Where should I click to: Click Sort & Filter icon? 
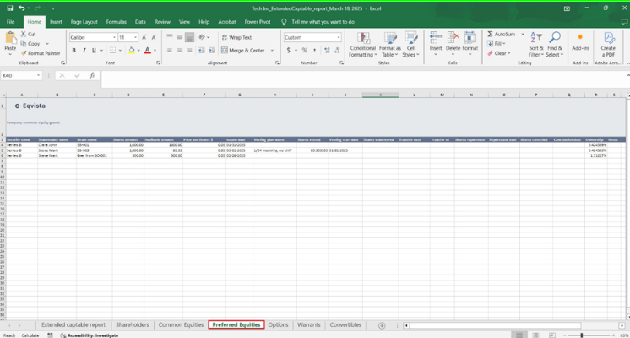536,38
